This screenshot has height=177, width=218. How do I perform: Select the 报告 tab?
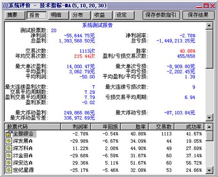[37, 15]
